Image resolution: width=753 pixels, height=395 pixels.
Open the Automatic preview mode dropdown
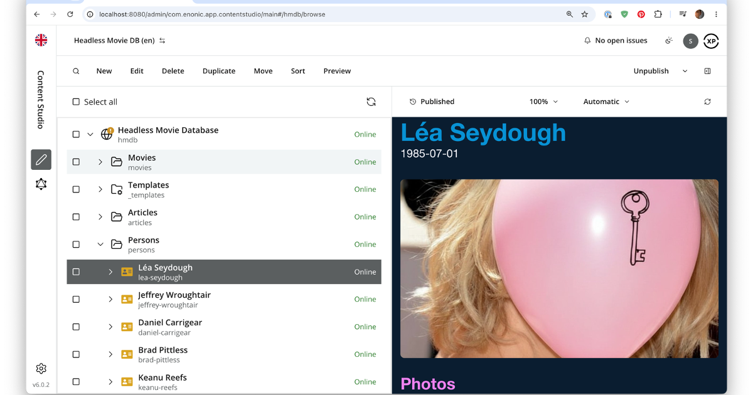coord(606,102)
